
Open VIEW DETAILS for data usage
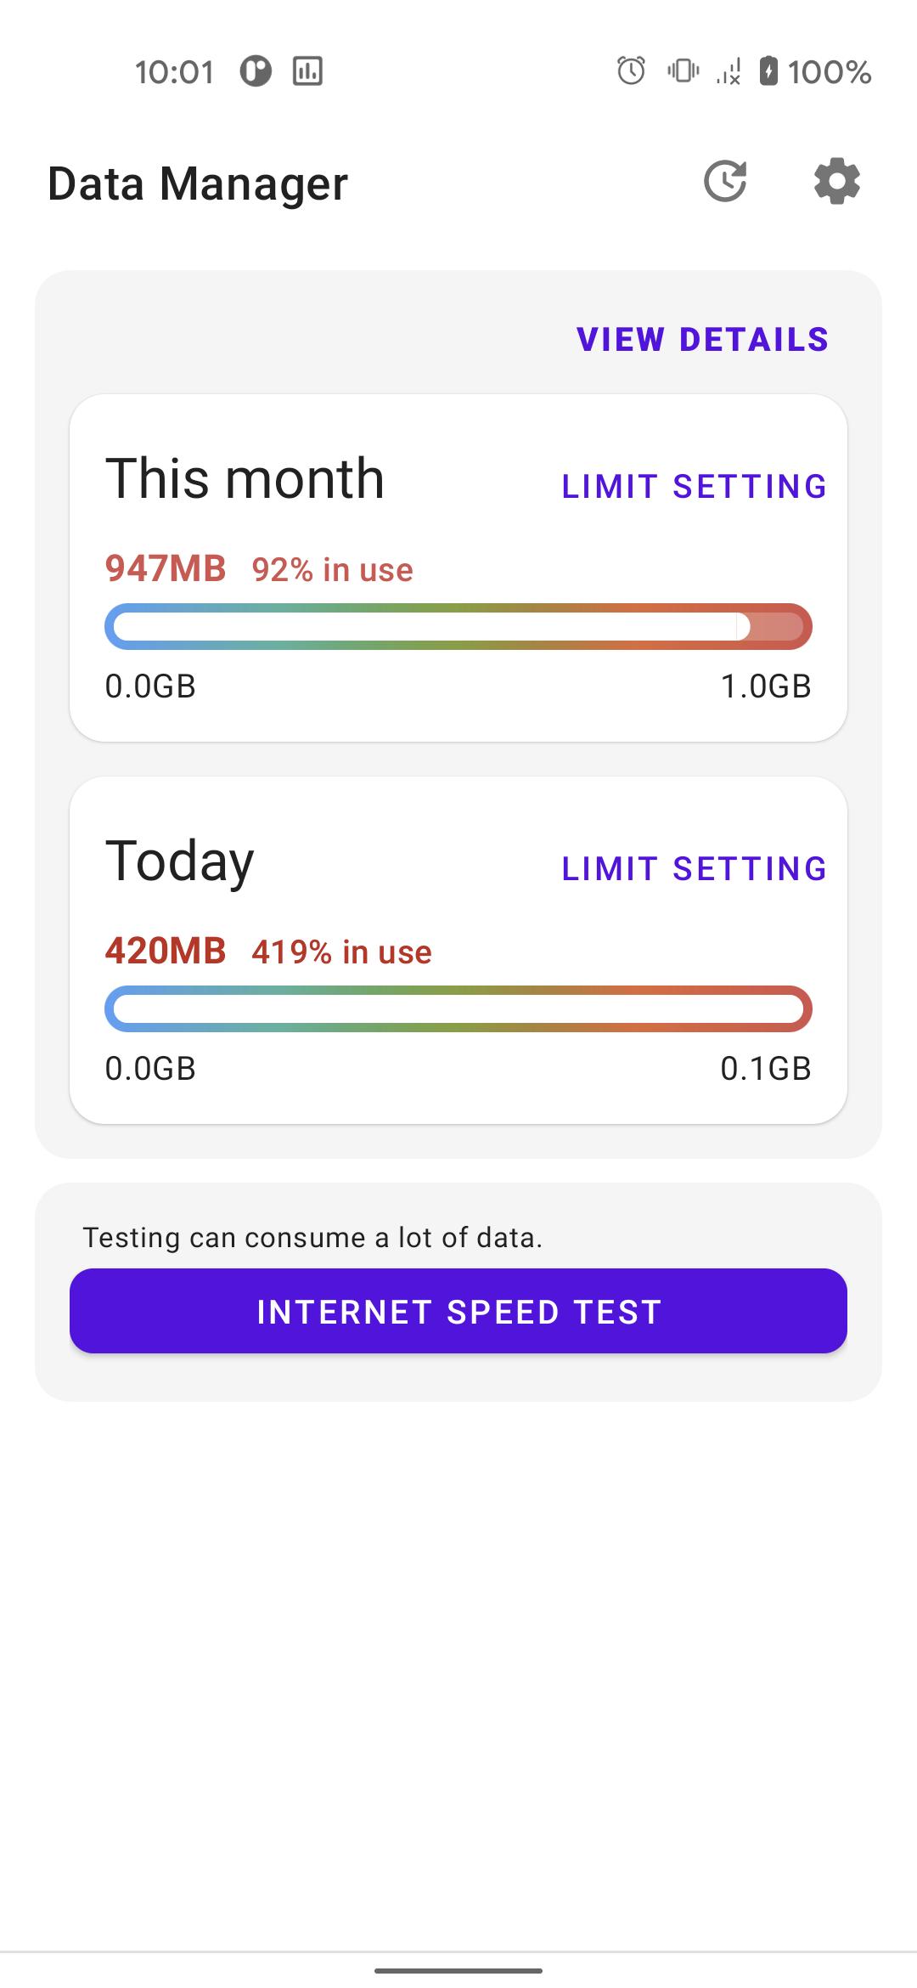[x=702, y=340]
